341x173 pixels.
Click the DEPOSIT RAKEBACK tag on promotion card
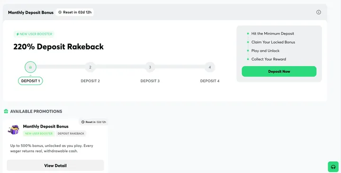(71, 133)
